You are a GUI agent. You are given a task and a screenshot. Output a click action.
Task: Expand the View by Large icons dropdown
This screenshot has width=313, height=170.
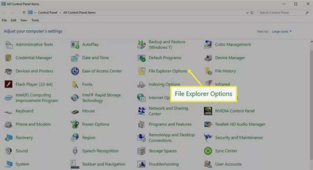tap(282, 32)
